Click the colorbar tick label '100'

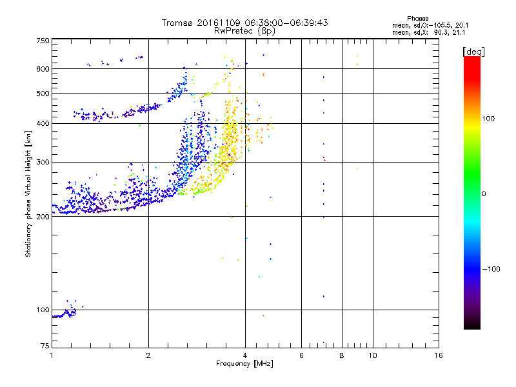click(488, 119)
